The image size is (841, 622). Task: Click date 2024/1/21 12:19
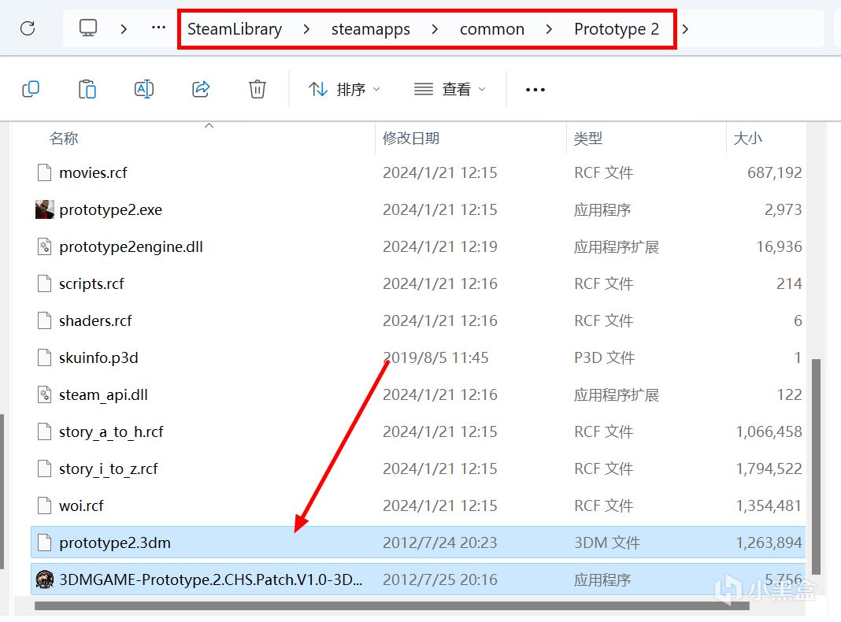click(440, 246)
